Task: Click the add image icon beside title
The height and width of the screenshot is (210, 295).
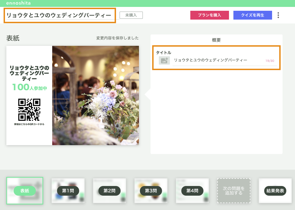Action: point(164,60)
